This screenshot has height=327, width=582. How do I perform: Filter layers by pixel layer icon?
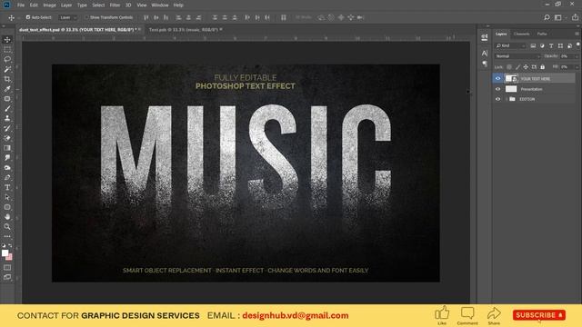tap(533, 45)
